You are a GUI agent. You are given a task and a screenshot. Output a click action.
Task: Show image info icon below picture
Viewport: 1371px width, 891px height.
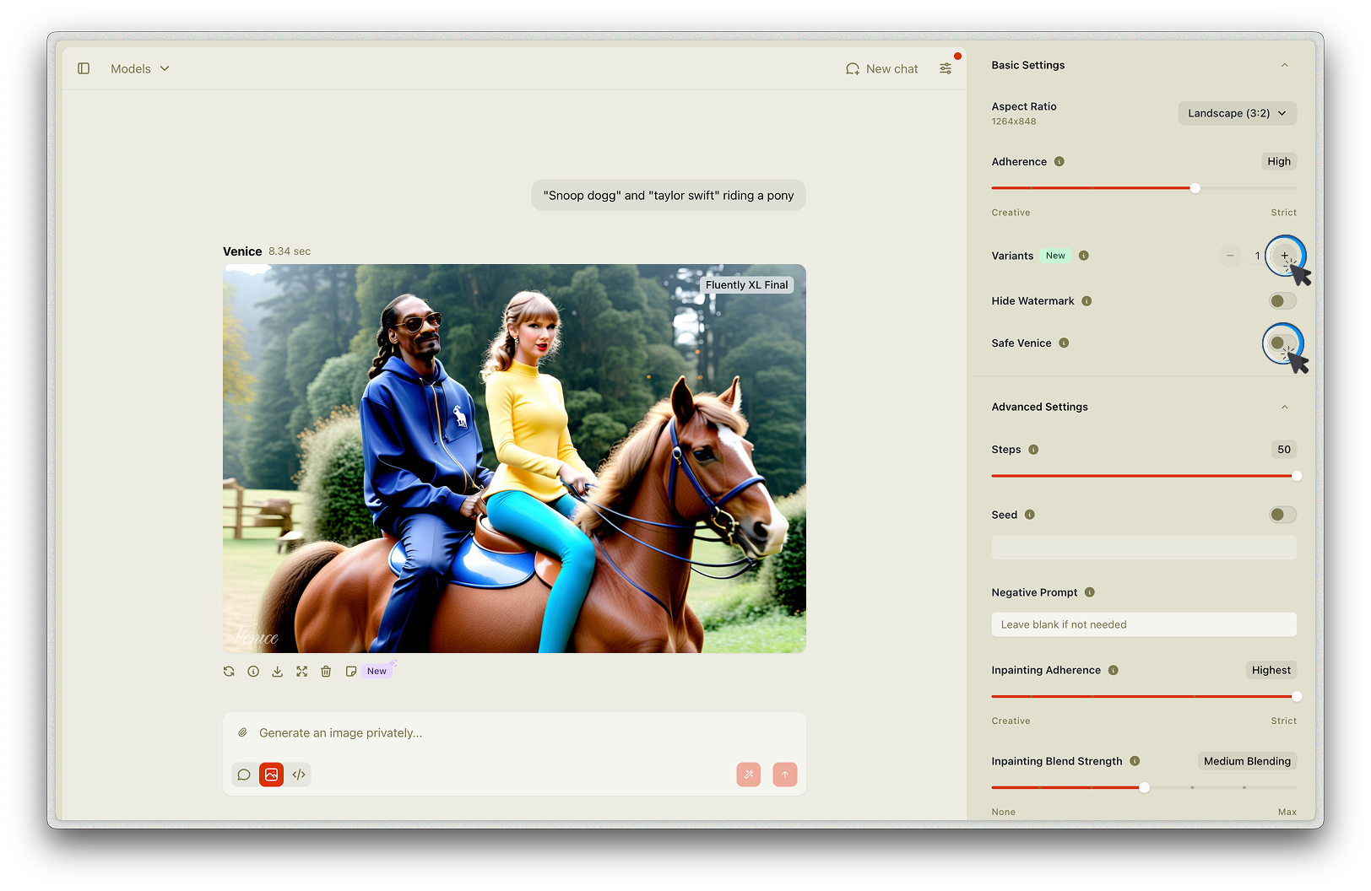pyautogui.click(x=253, y=672)
